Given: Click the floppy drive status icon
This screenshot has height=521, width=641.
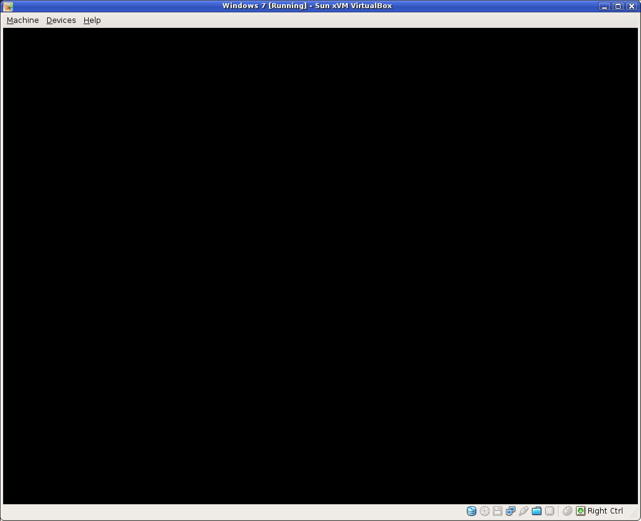Looking at the screenshot, I should pyautogui.click(x=497, y=510).
